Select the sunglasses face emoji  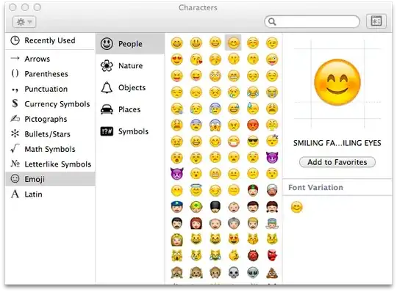tap(253, 141)
